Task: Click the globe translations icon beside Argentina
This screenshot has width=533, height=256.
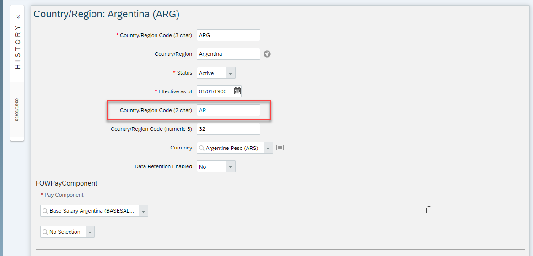Action: [x=267, y=54]
